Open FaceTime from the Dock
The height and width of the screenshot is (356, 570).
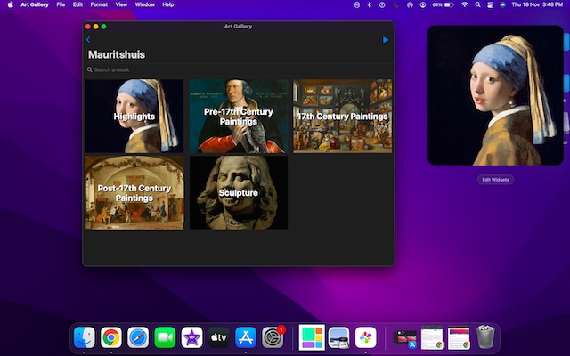(165, 337)
